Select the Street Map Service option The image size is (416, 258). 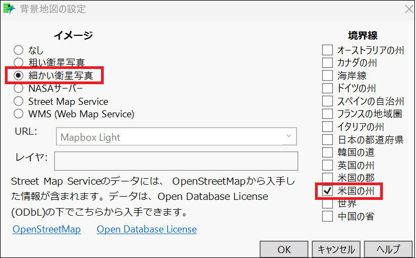(18, 101)
